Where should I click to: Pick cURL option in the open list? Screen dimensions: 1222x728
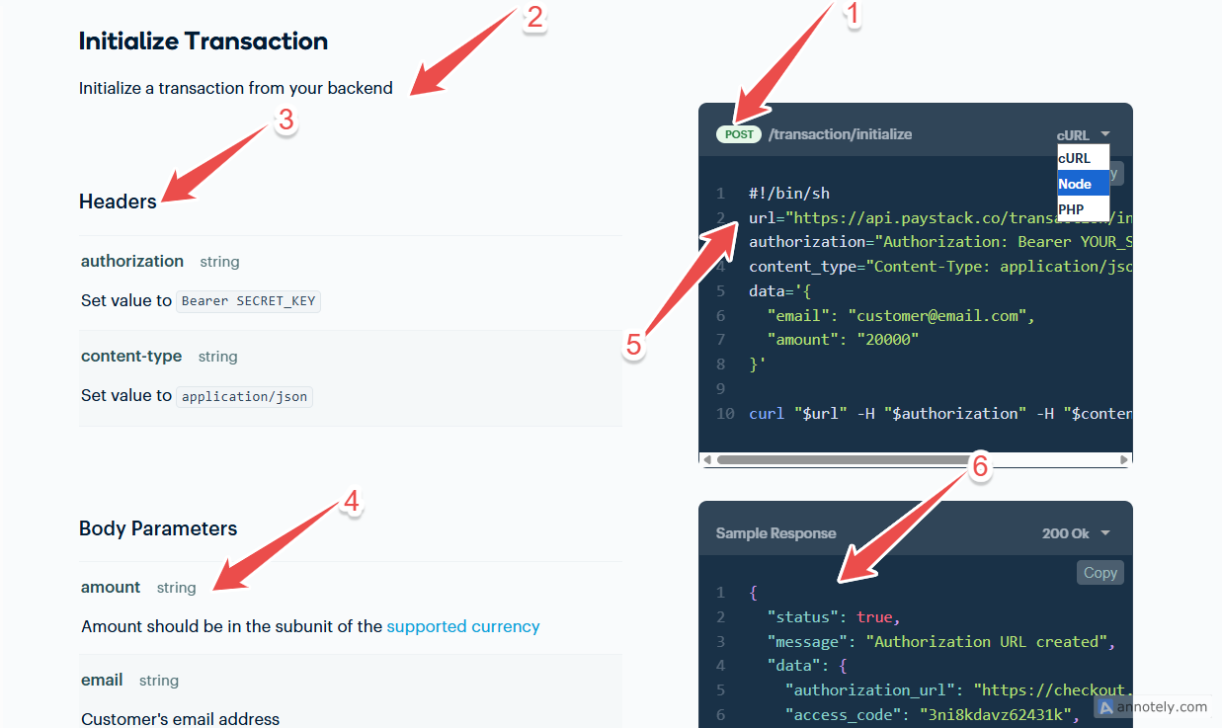(x=1083, y=158)
